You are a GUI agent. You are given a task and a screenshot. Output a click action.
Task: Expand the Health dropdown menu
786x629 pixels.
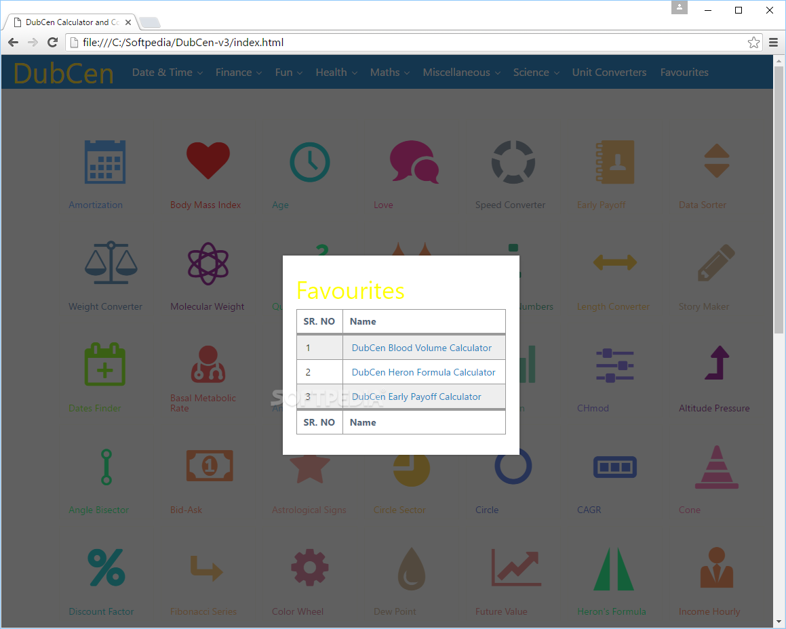coord(336,72)
